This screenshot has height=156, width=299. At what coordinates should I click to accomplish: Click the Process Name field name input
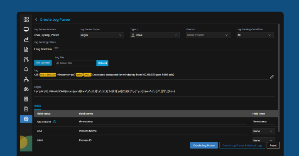(x=163, y=131)
